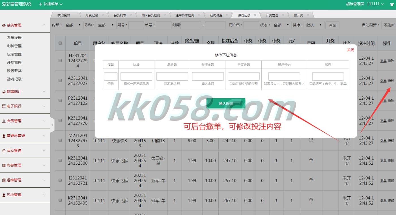
Task: Close the 注单异常检测 tab with its ×
Action: [199, 15]
